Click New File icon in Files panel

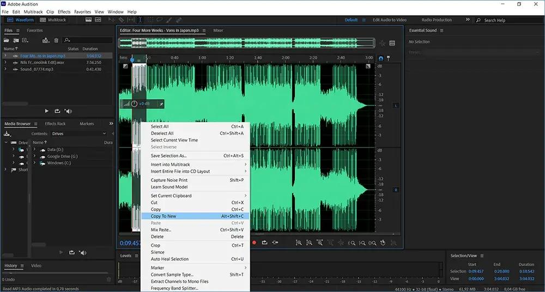pyautogui.click(x=25, y=41)
